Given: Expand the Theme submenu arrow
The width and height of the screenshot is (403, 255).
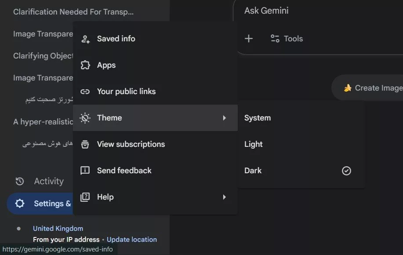Looking at the screenshot, I should tap(224, 118).
